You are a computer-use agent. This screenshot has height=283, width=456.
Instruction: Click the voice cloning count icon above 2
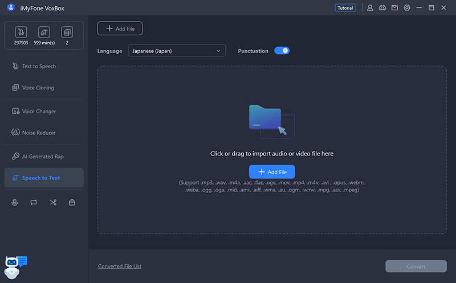(67, 32)
